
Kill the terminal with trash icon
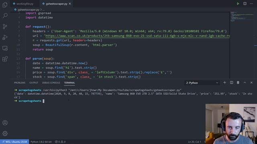[x=238, y=83]
